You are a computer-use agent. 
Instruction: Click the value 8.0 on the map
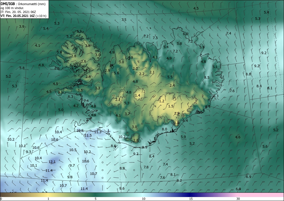(x=164, y=129)
